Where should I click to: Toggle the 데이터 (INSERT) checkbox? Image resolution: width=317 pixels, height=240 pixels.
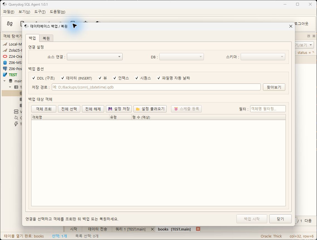(x=63, y=78)
